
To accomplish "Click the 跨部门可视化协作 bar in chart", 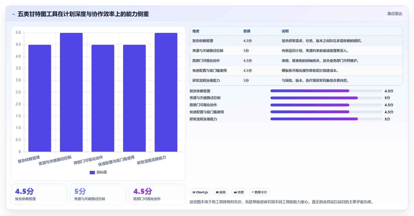I will (x=103, y=98).
